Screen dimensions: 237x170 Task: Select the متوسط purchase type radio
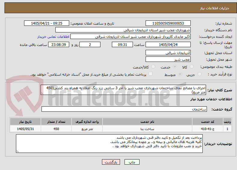point(180,74)
